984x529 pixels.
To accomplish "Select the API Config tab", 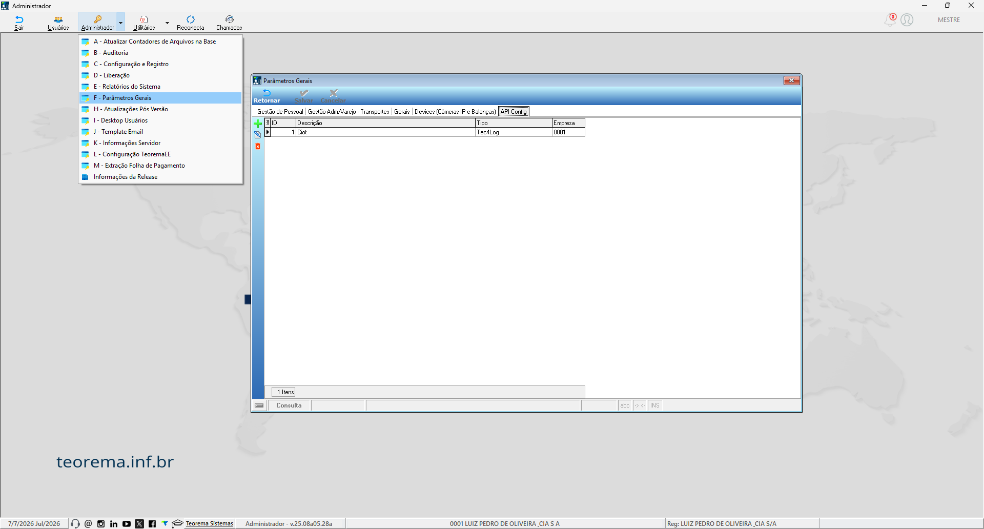I will click(514, 112).
